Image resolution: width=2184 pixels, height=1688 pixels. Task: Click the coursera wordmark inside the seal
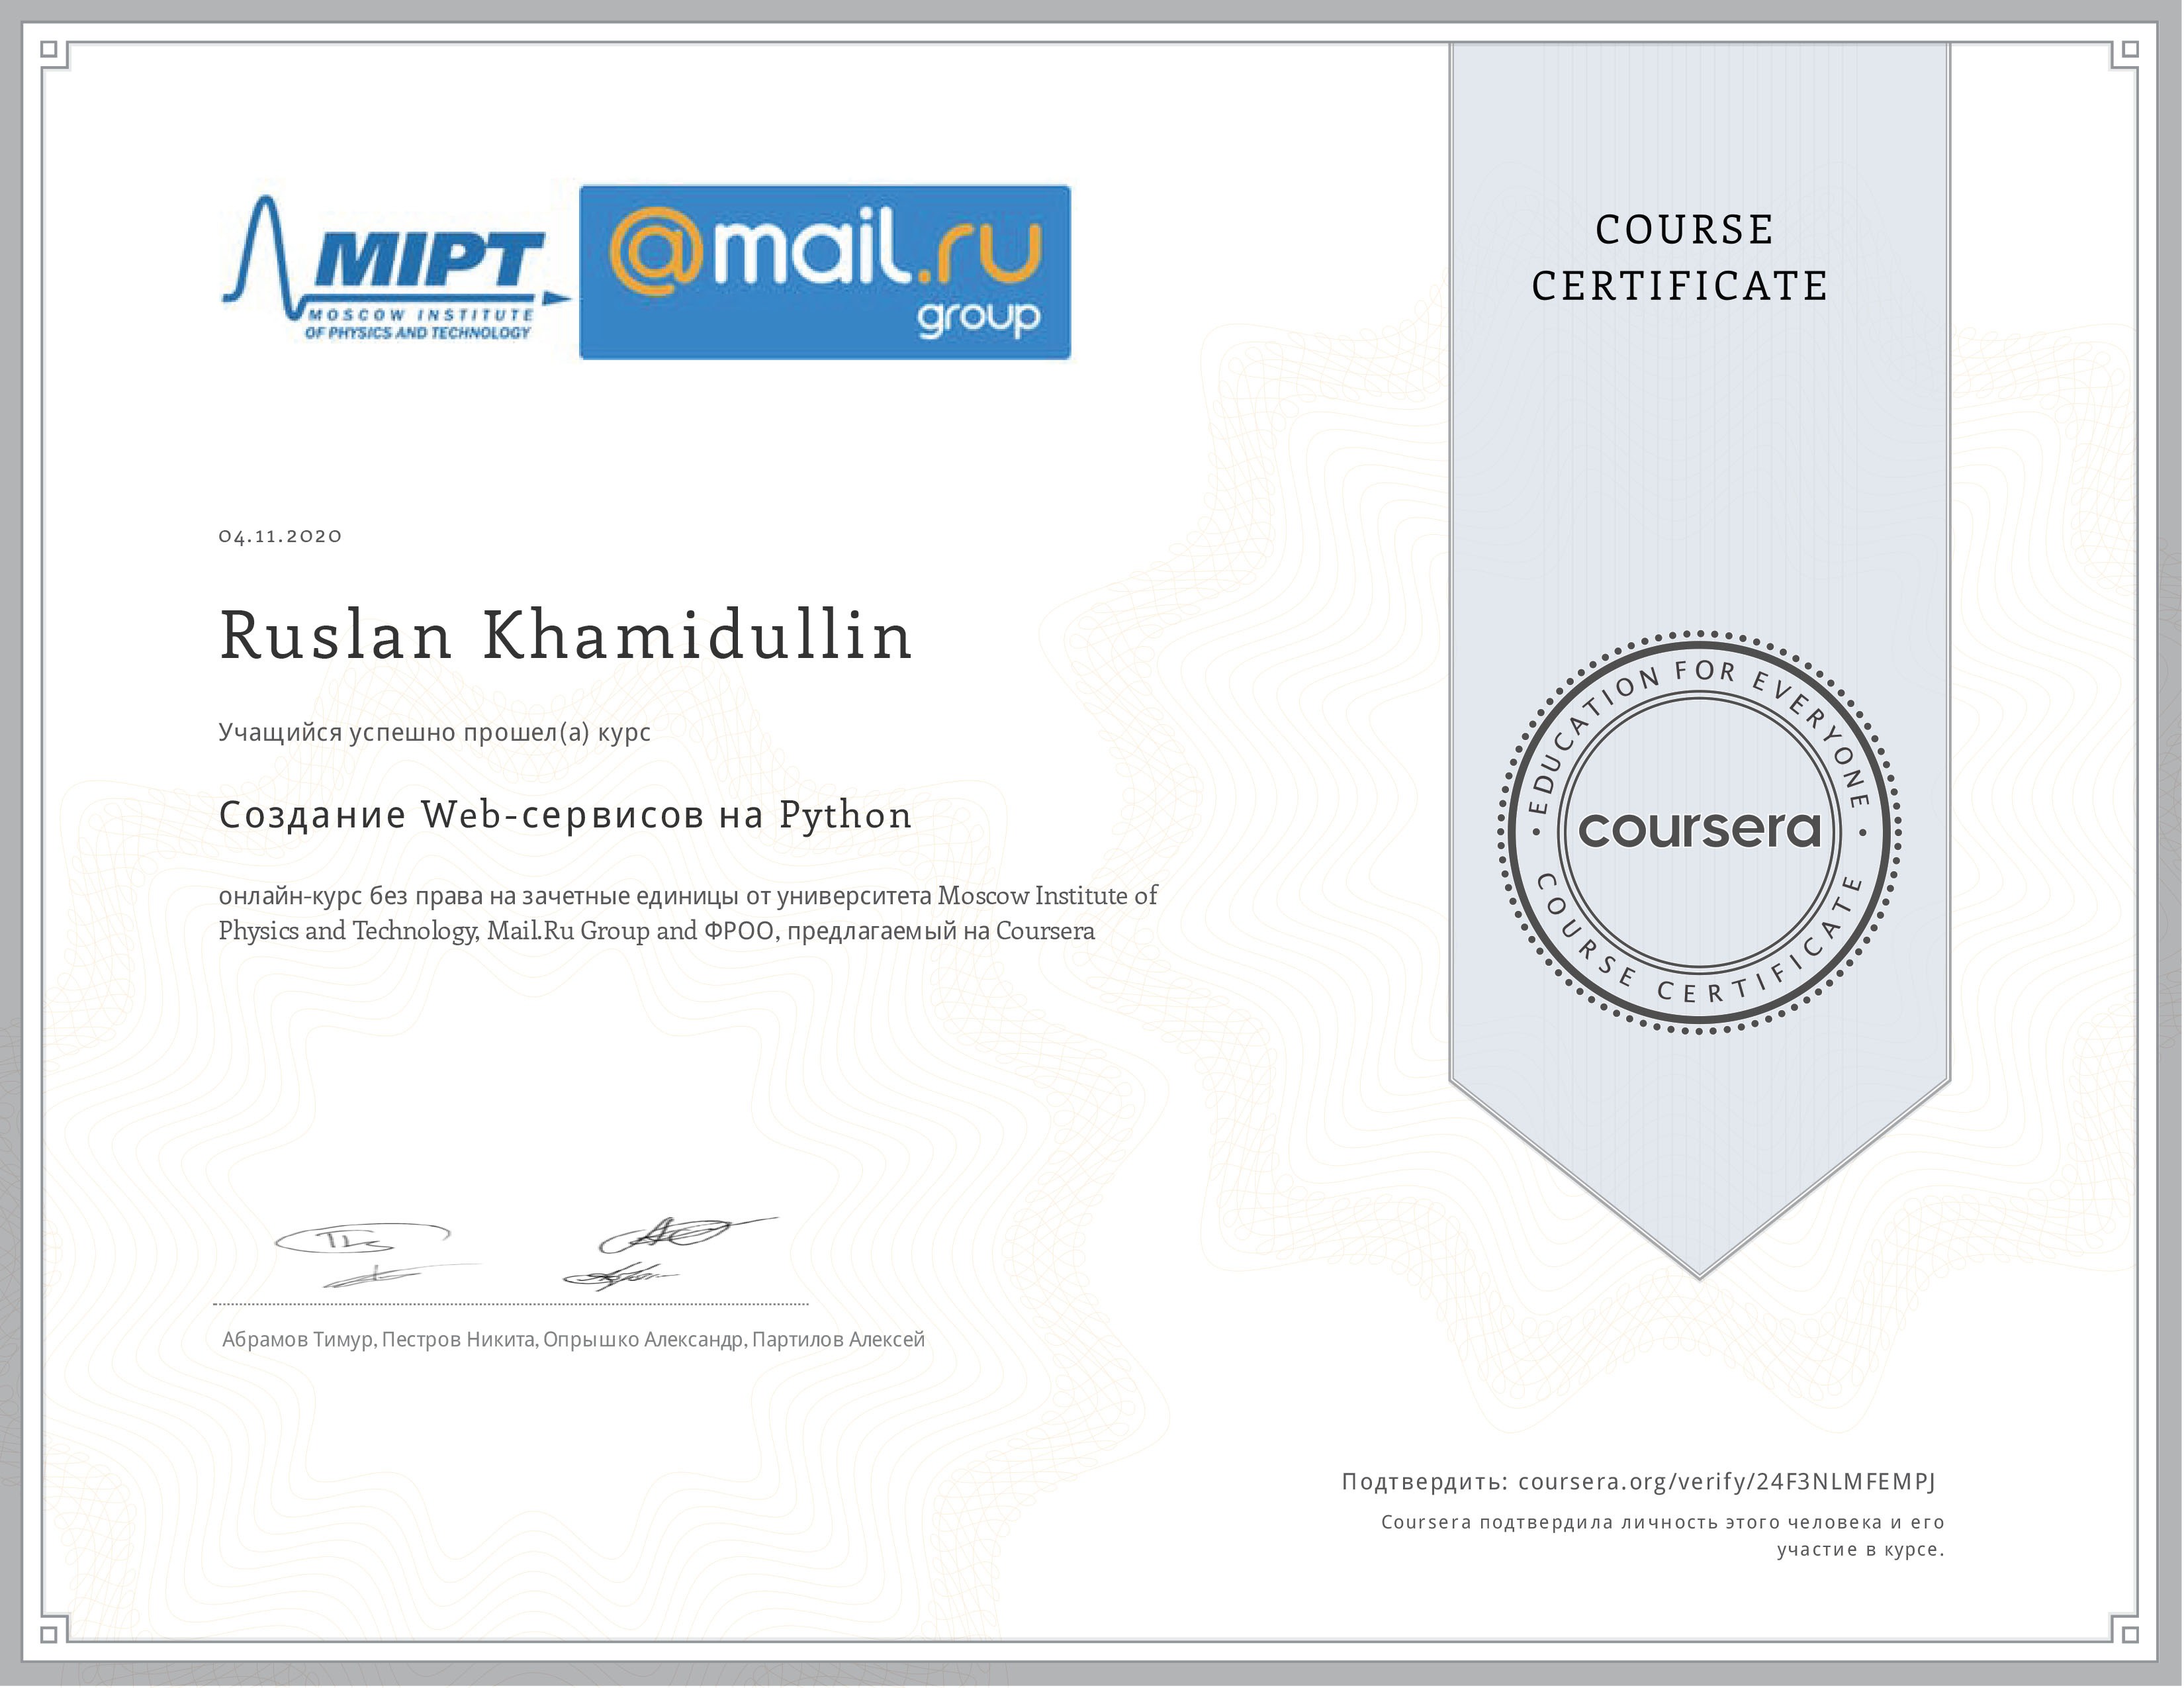[x=1699, y=830]
